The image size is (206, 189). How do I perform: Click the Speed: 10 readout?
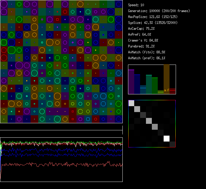136,5
